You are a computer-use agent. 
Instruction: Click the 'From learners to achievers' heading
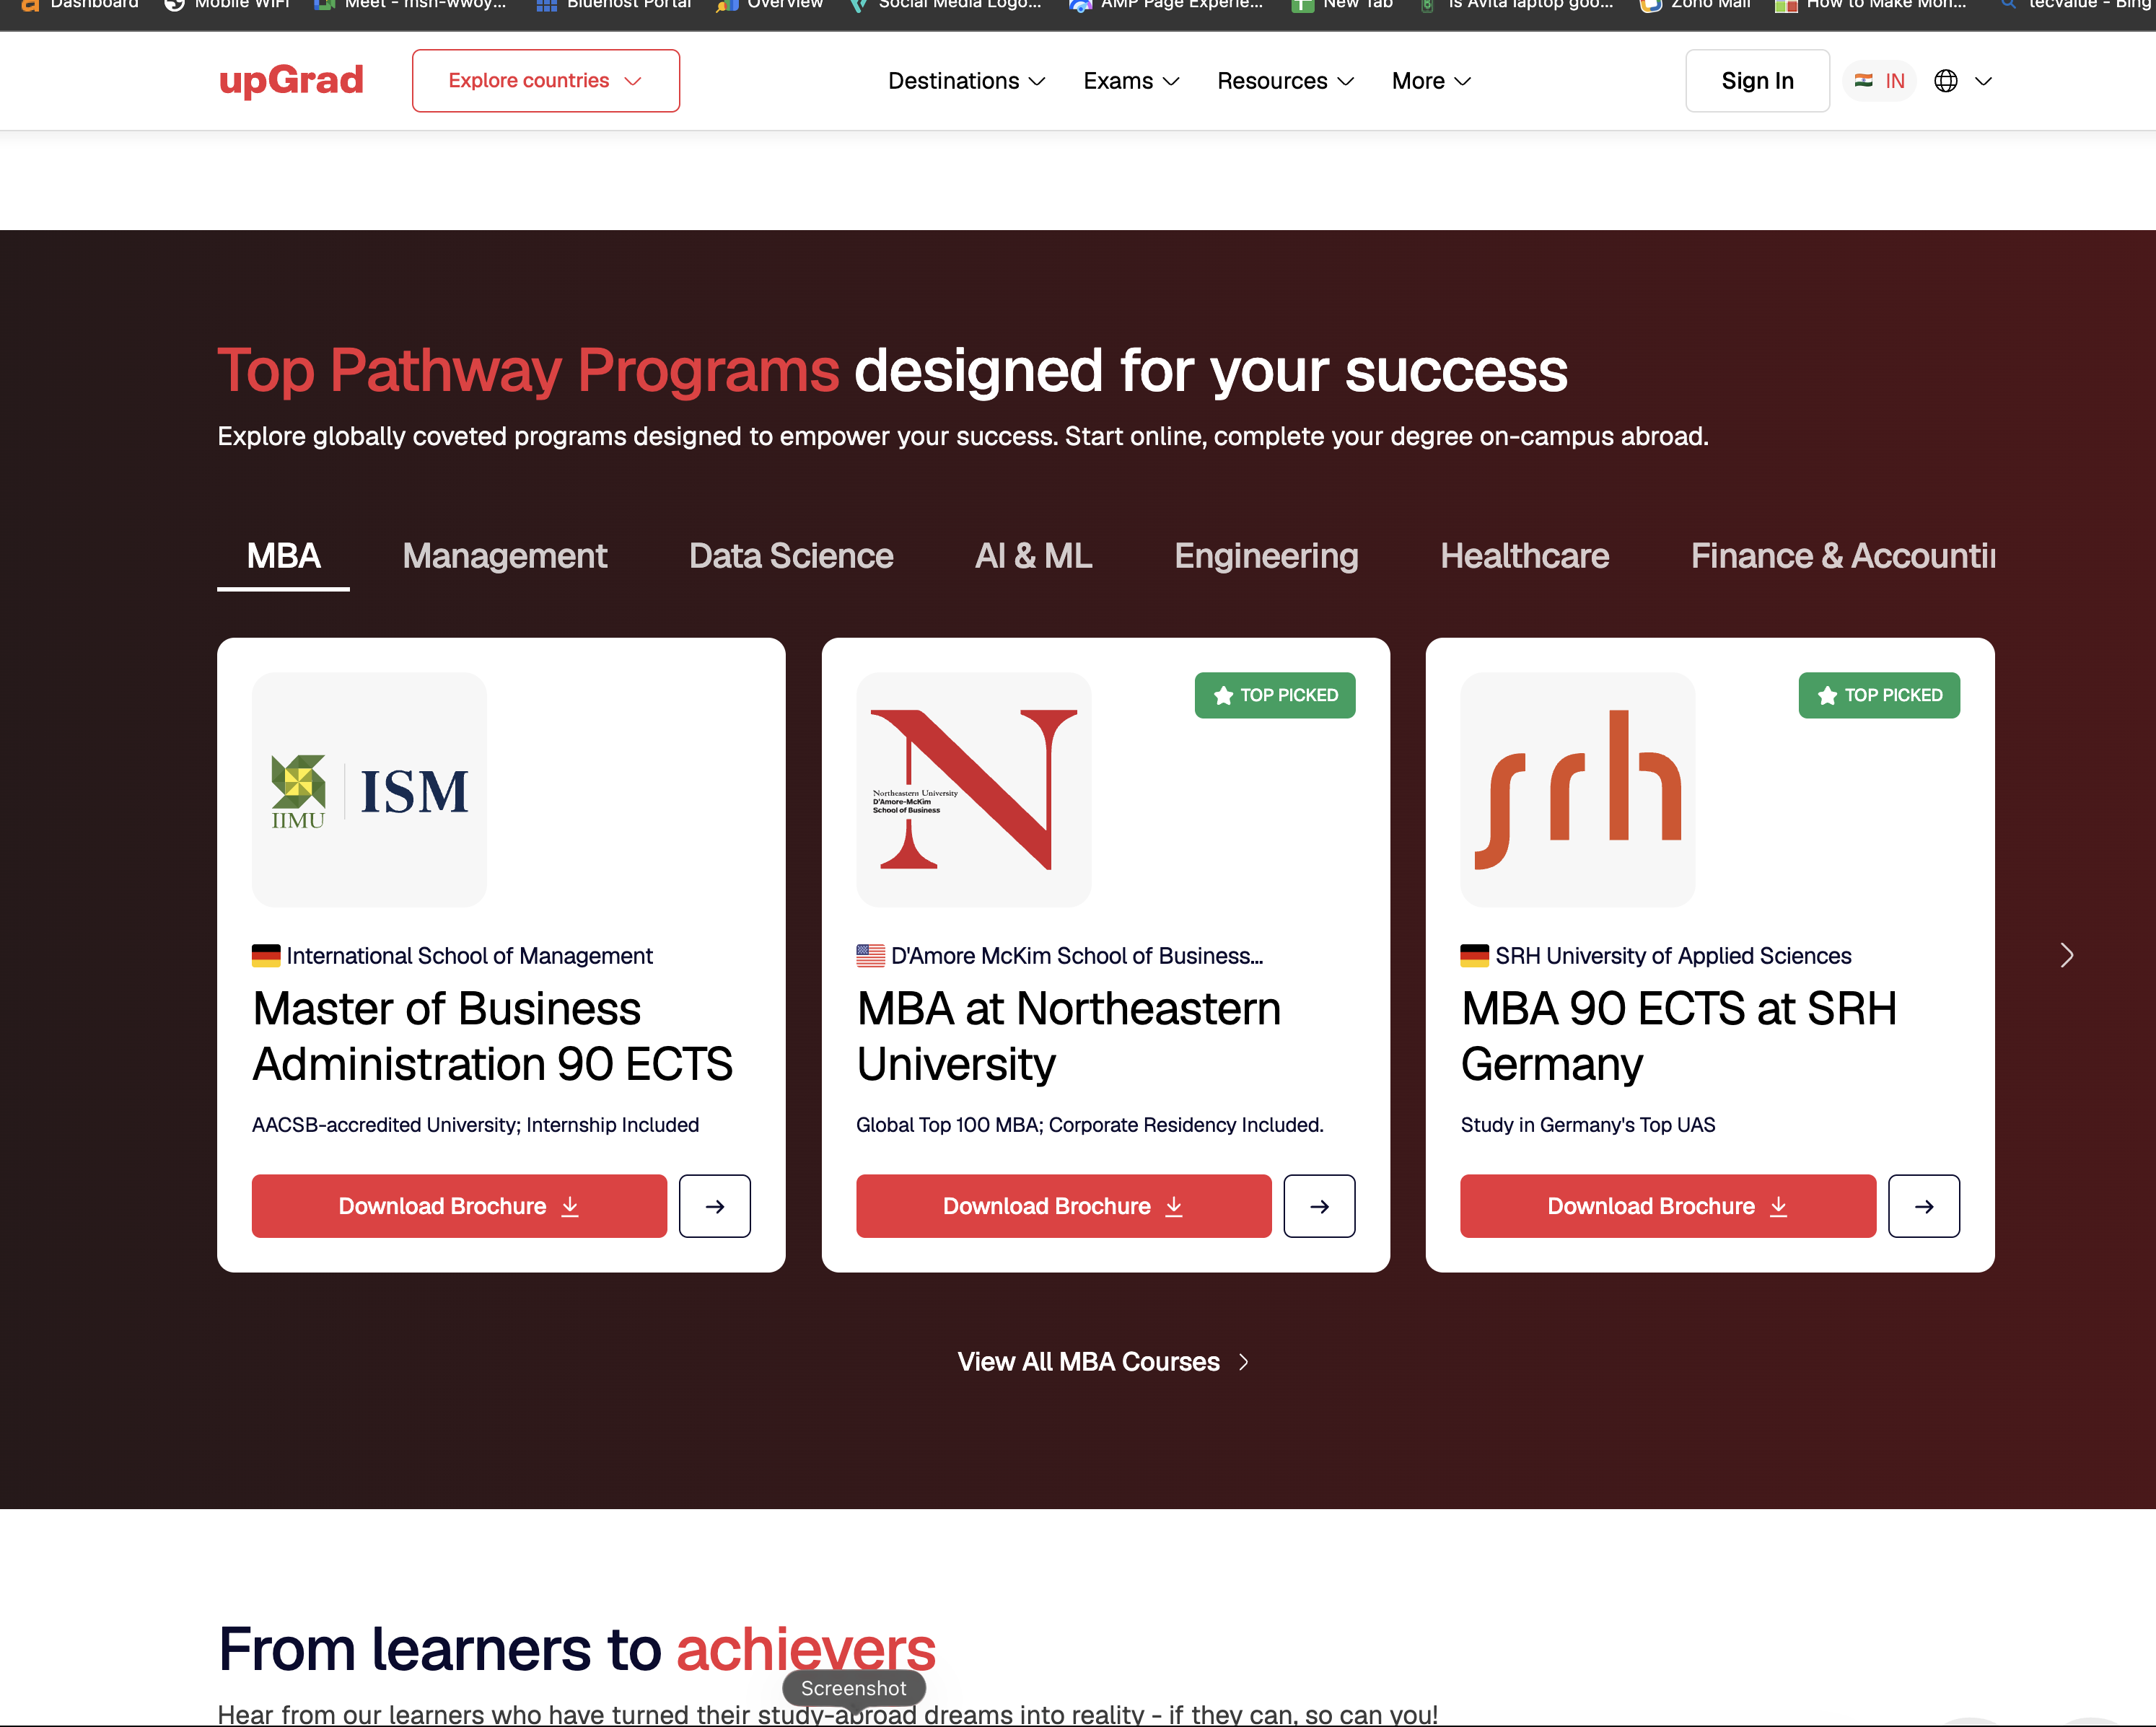click(x=577, y=1649)
